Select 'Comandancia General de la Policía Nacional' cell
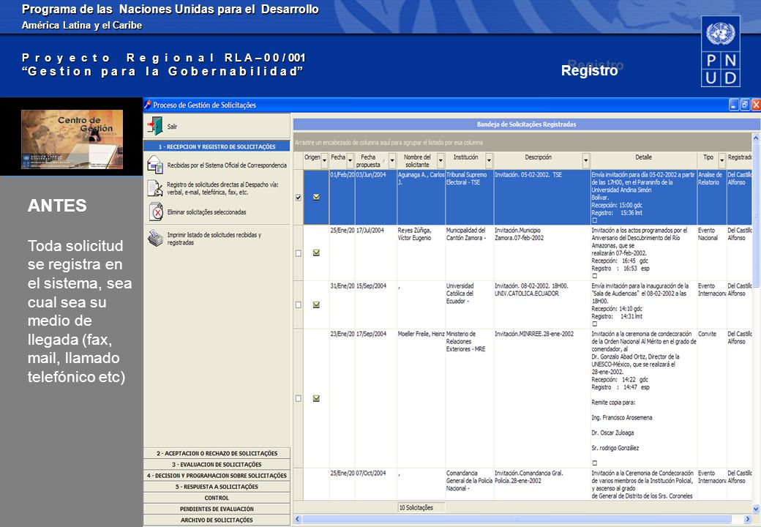This screenshot has width=761, height=527. [x=469, y=485]
